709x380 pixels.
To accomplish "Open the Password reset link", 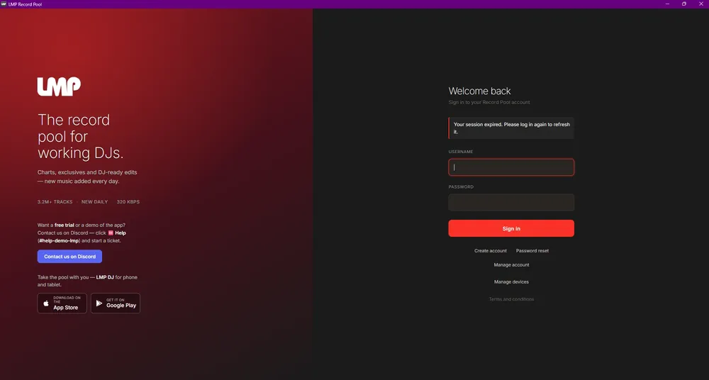I will click(532, 251).
